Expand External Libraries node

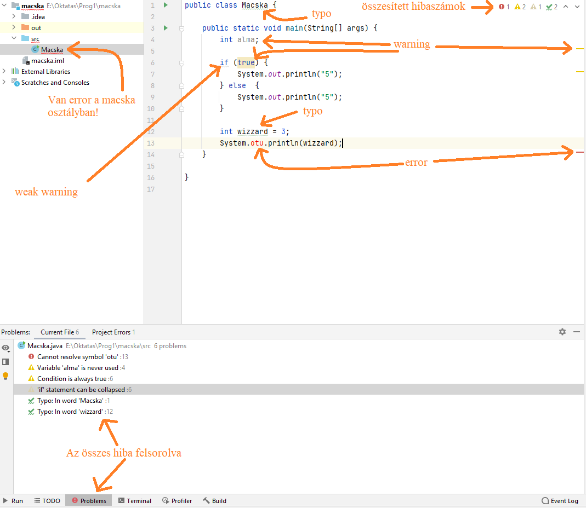pos(4,71)
